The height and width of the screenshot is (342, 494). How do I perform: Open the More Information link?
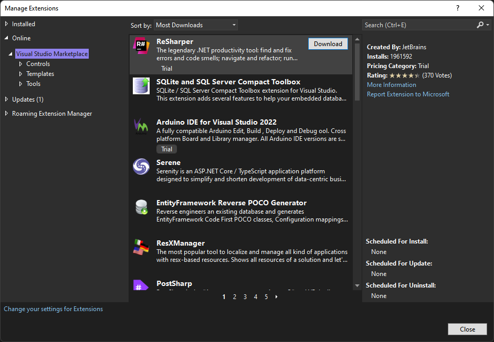[391, 85]
